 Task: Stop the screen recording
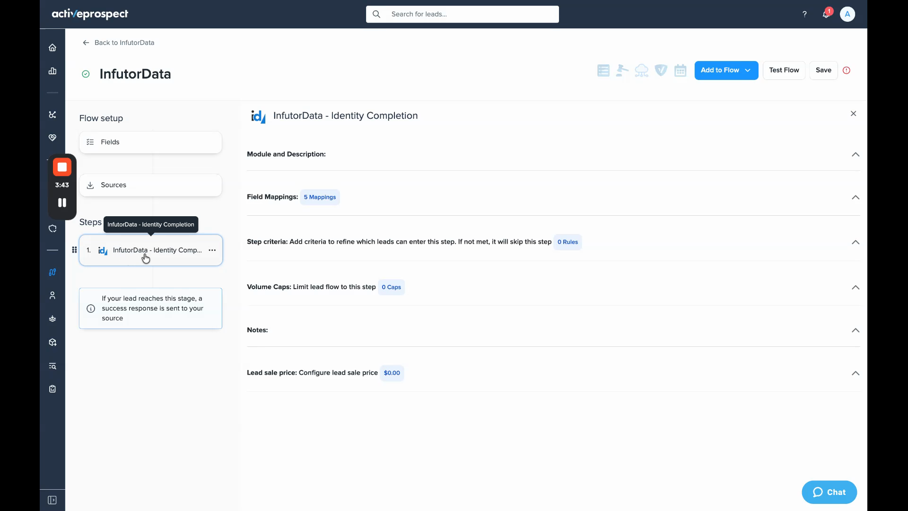click(x=62, y=167)
